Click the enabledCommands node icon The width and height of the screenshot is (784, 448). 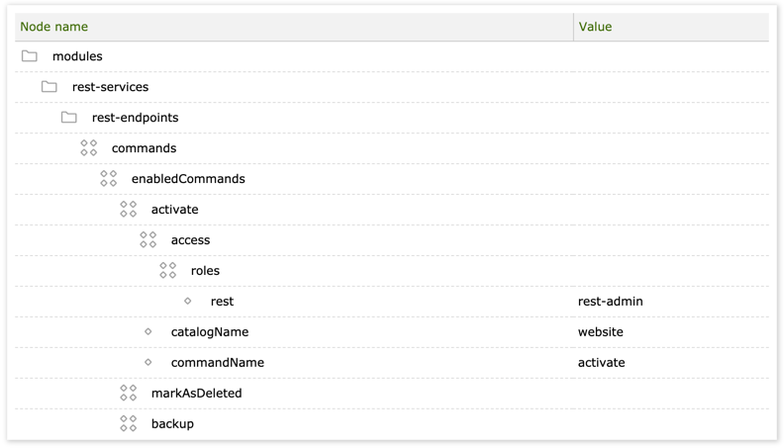109,179
